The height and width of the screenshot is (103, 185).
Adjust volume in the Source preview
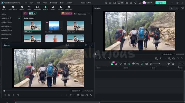pos(87,95)
